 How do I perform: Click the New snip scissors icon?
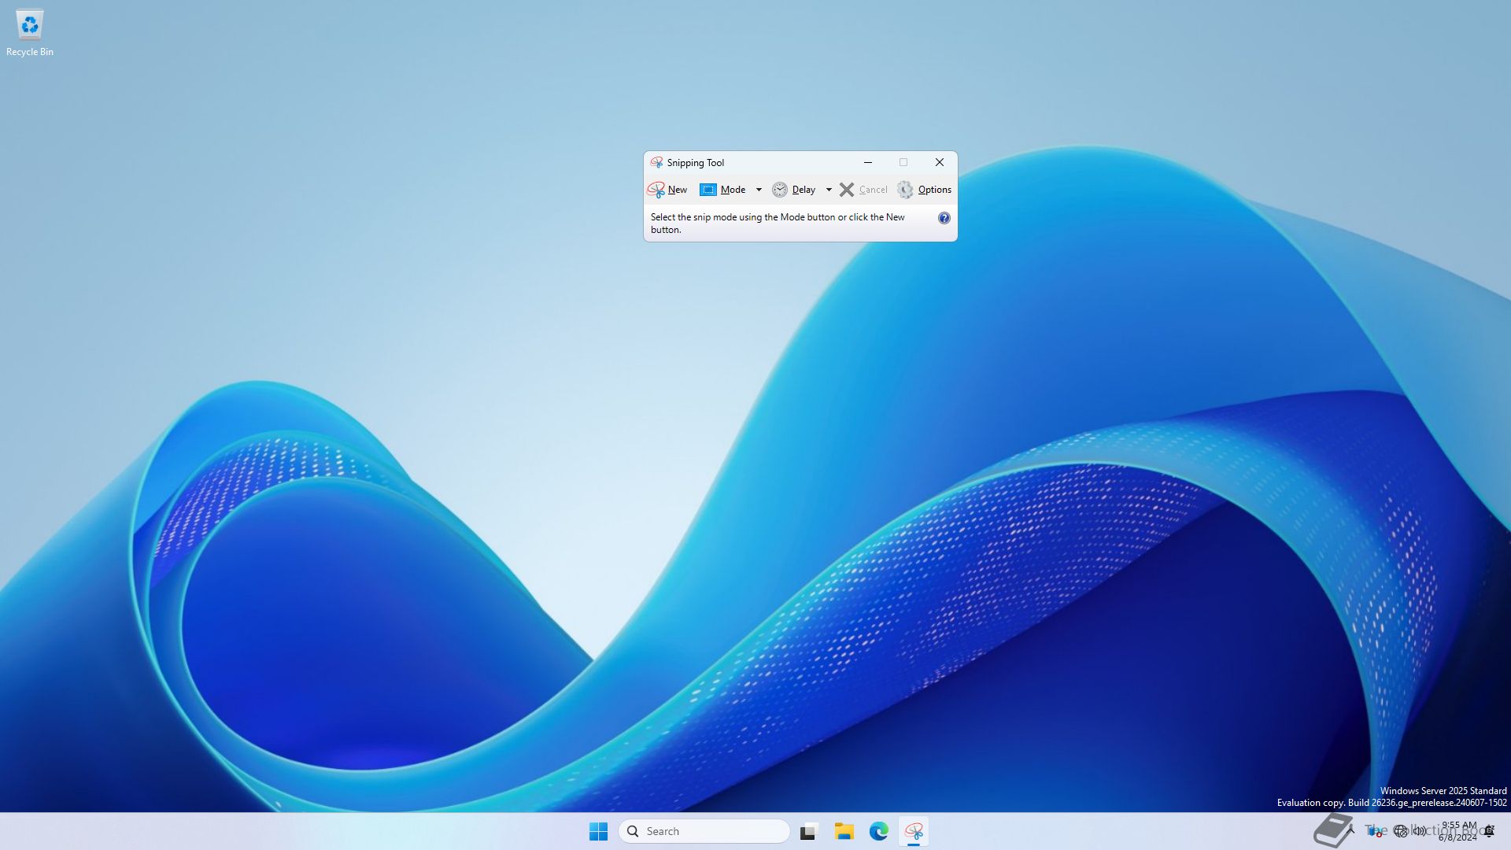point(656,190)
